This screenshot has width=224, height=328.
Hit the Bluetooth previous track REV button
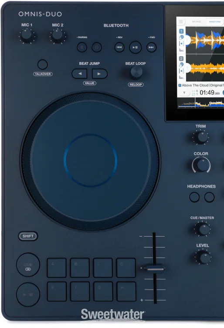click(119, 47)
